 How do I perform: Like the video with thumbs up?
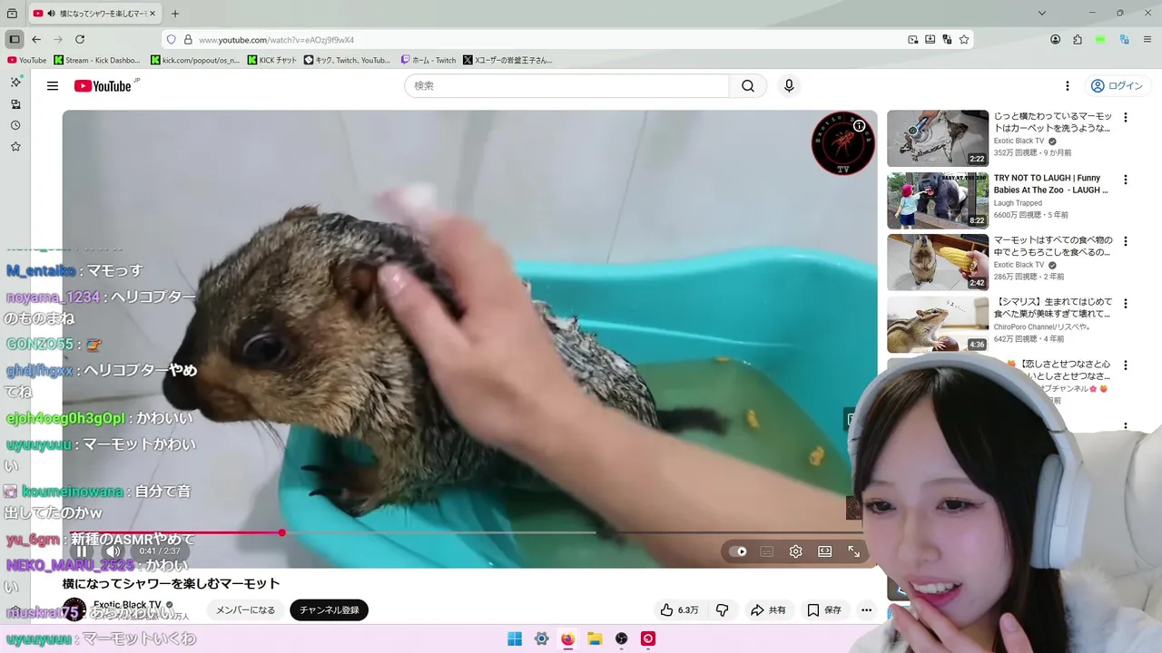click(x=680, y=610)
